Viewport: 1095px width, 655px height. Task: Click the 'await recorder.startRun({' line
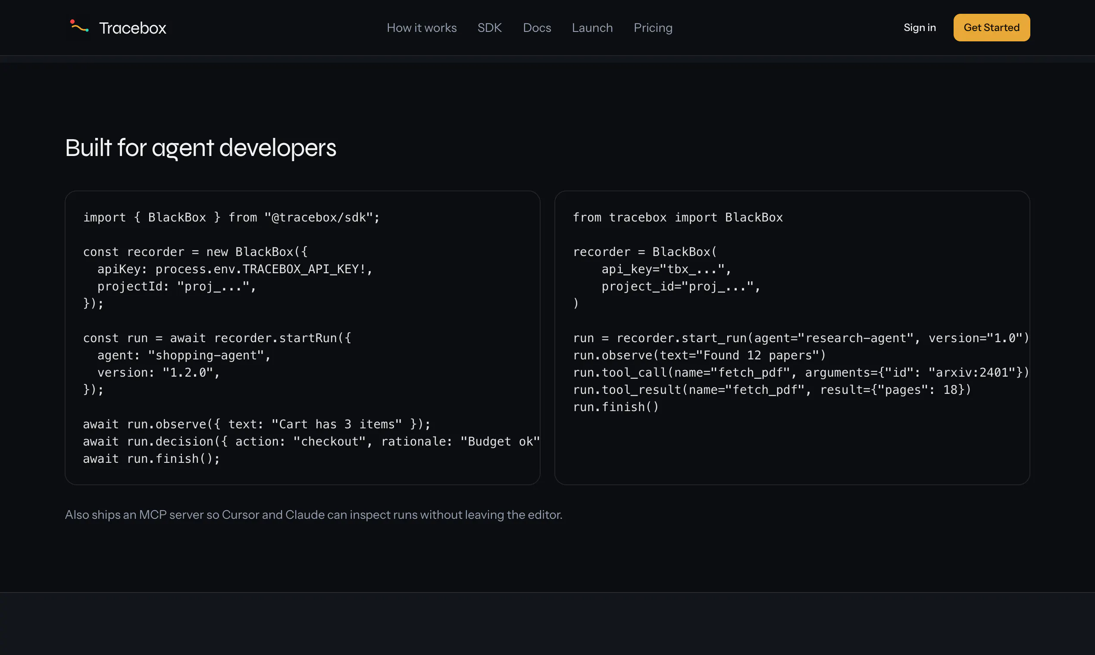(x=217, y=338)
